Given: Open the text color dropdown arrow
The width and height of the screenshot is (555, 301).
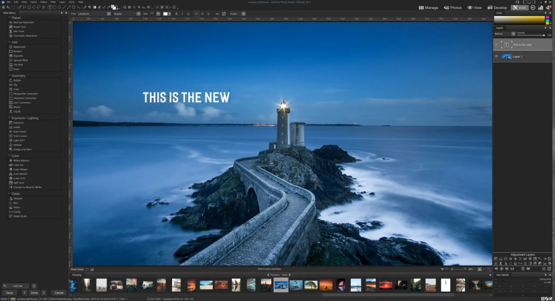Looking at the screenshot, I should (169, 14).
